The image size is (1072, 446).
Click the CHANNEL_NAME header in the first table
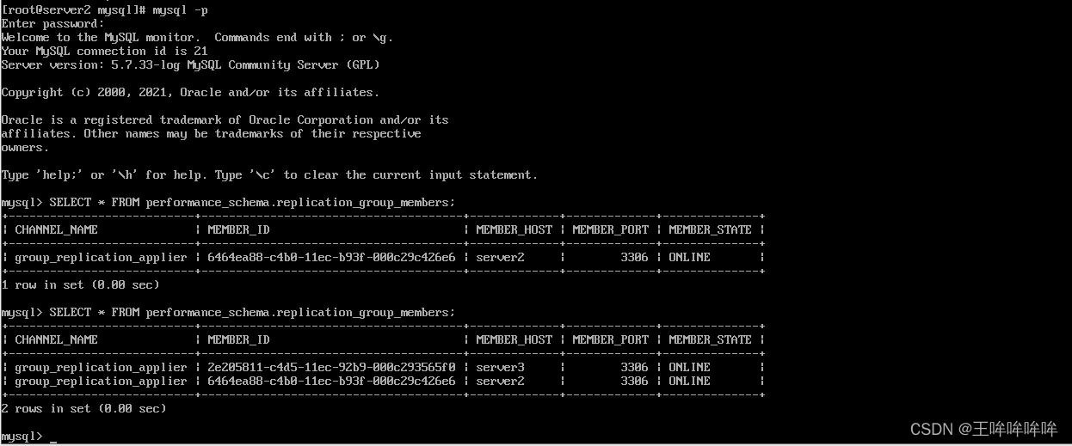[56, 229]
